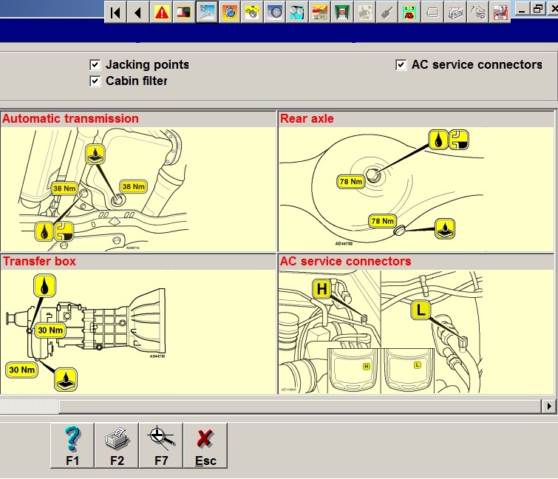The width and height of the screenshot is (558, 479).
Task: Disable the AC service connectors checkbox
Action: pos(401,65)
